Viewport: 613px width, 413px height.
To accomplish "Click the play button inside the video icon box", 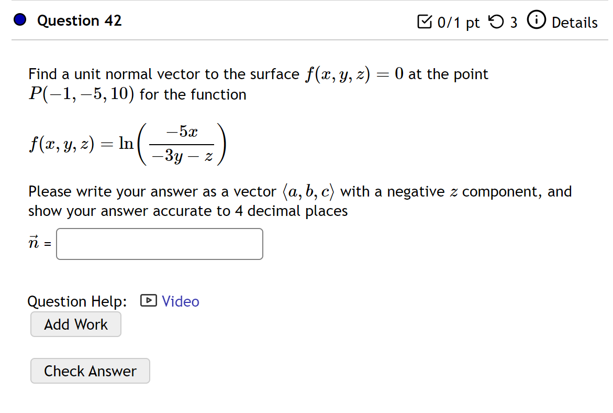I will click(x=148, y=301).
